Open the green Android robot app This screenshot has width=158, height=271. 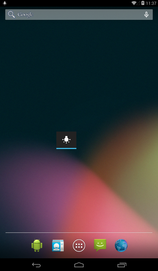(37, 245)
